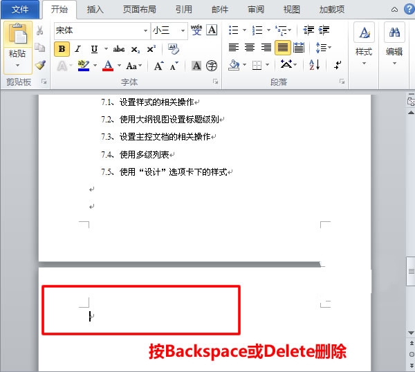The image size is (415, 372).
Task: Open Word Help question mark icon
Action: click(409, 10)
